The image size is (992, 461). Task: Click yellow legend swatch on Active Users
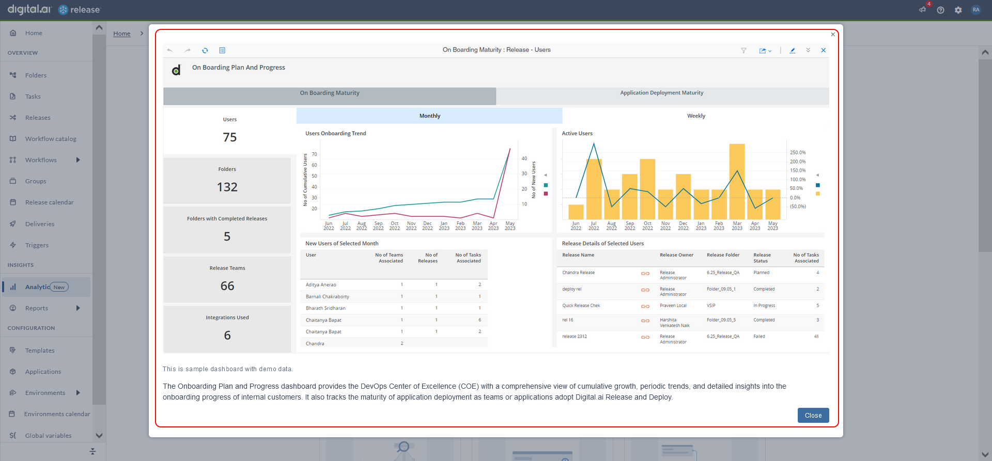[x=818, y=194]
